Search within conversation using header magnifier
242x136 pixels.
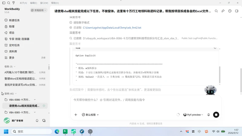216,11
